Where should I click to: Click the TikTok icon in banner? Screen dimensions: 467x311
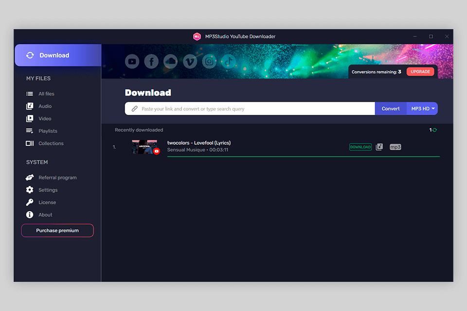[x=228, y=61]
